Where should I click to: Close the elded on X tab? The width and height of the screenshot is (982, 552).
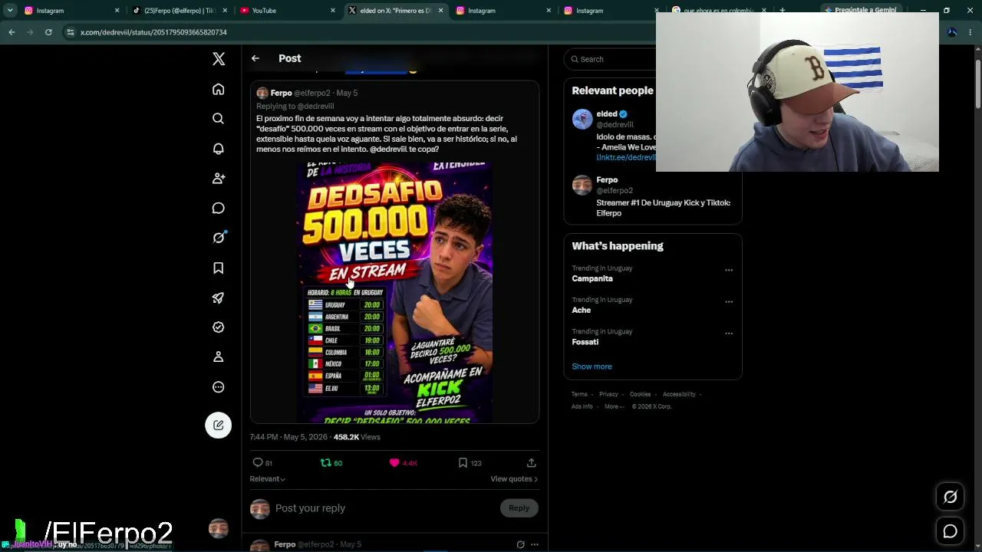pyautogui.click(x=441, y=11)
